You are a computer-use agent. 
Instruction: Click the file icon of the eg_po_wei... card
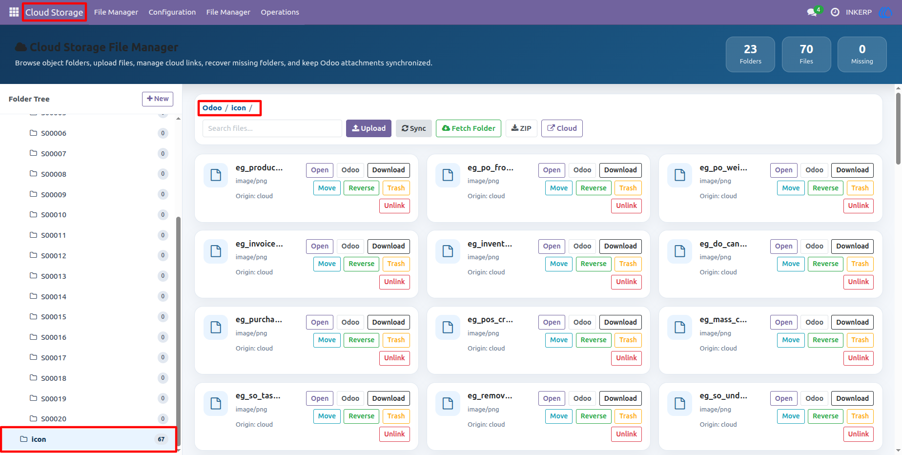680,175
